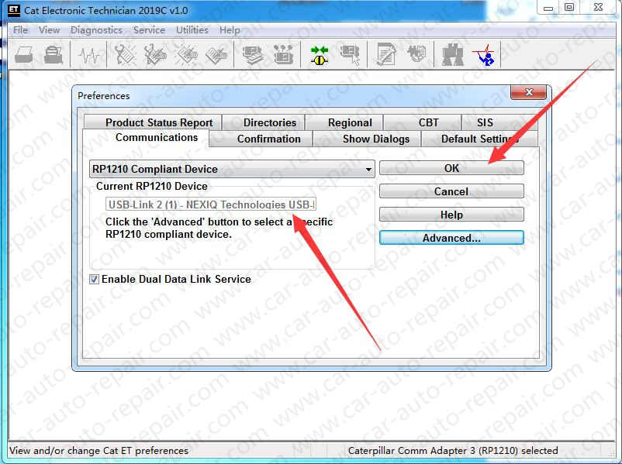
Task: Open the View menu
Action: point(49,29)
